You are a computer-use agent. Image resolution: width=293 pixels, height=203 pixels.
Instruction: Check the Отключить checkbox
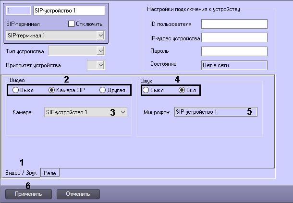tap(72, 24)
